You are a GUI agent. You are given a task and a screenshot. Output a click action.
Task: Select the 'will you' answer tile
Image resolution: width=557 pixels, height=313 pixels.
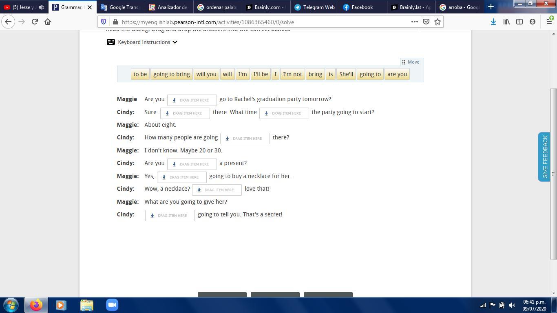coord(206,74)
